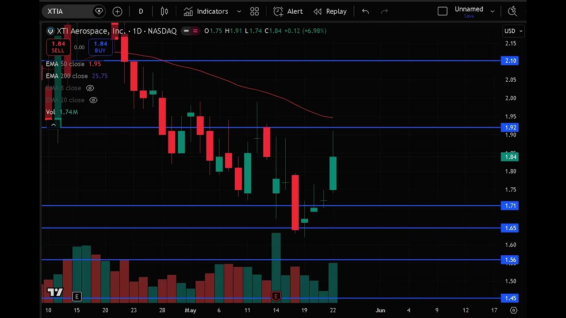Expand the layout management dropdown arrow
Screen dimensions: 566x318
click(x=492, y=11)
